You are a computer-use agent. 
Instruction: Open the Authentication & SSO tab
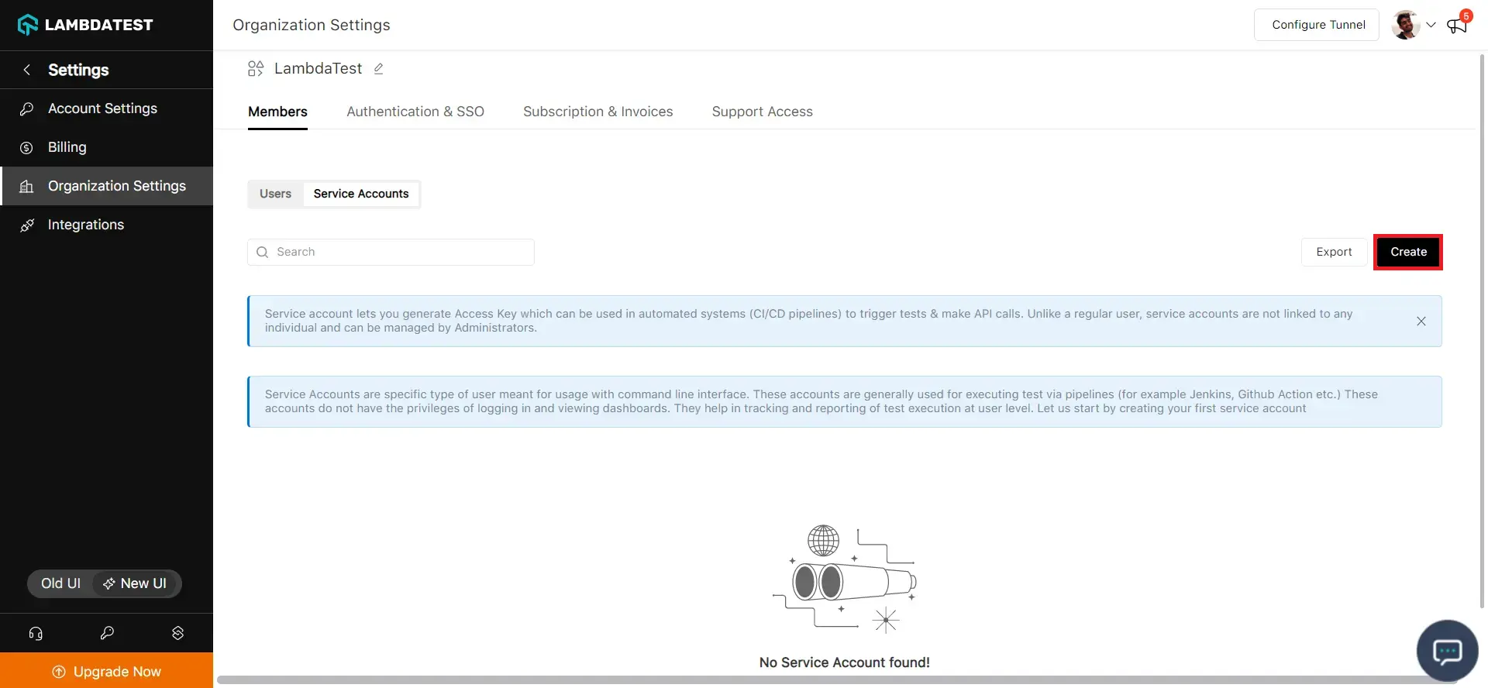pos(415,112)
